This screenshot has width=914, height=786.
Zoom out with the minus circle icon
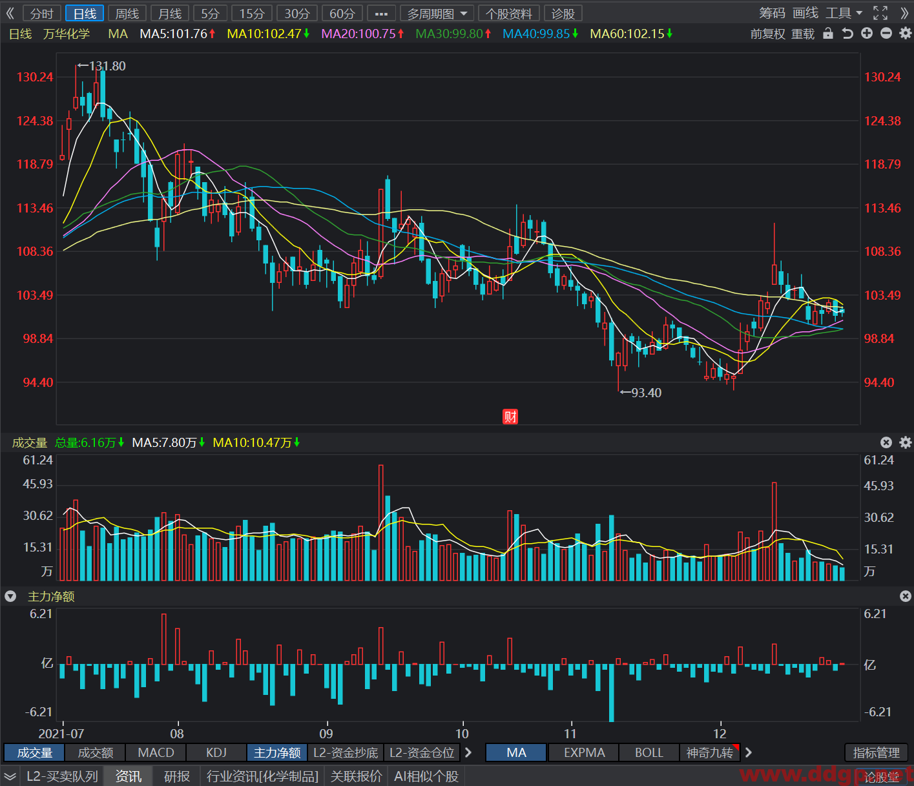click(x=886, y=34)
